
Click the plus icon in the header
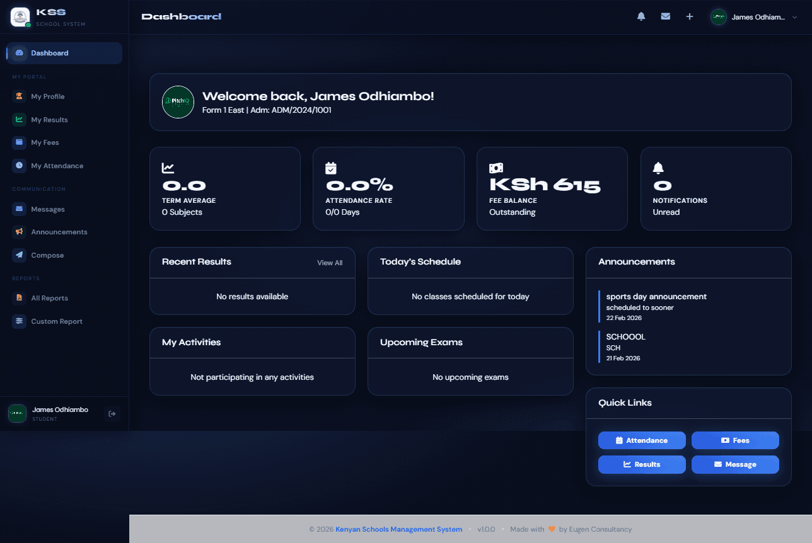point(690,16)
